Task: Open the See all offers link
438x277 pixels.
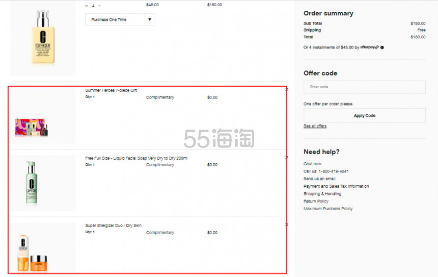Action: [x=315, y=126]
